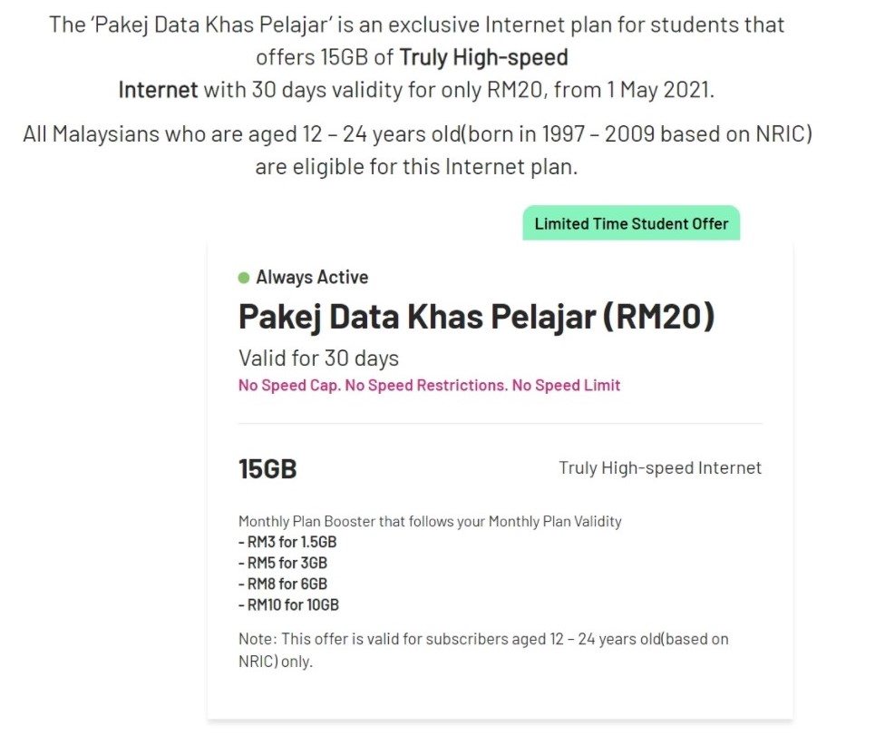Viewport: 875px width, 746px height.
Task: Click the Truly High-speed Internet label in card
Action: pos(660,467)
